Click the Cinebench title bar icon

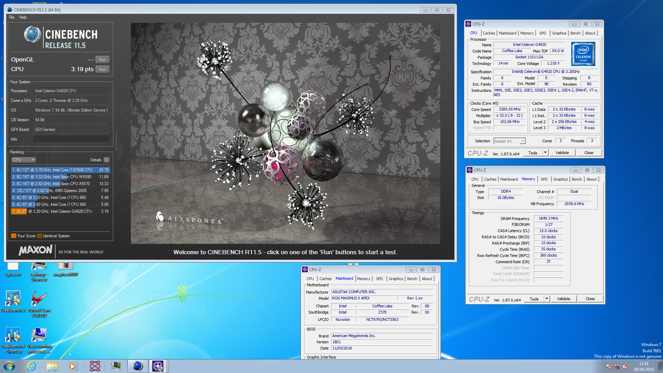tap(10, 10)
